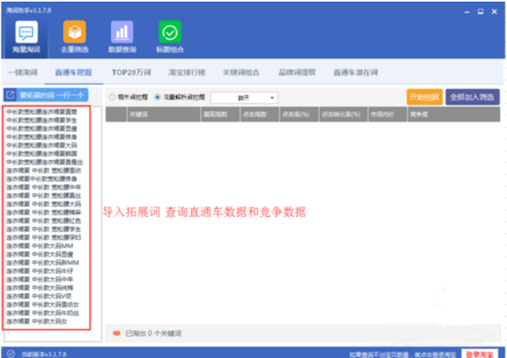507x358 pixels.
Task: Open the 标题组合 green checkmark icon
Action: (x=170, y=32)
